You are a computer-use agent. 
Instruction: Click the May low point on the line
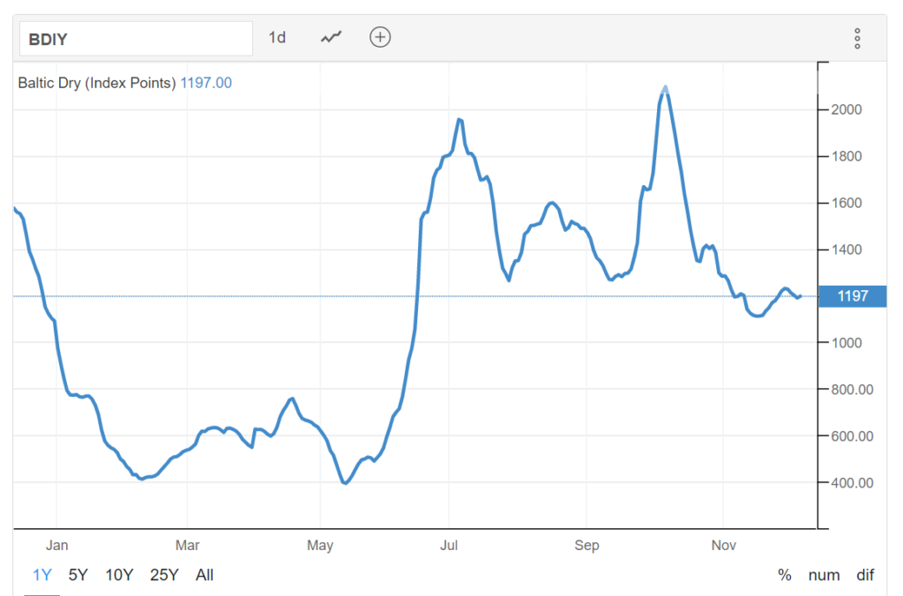(345, 483)
